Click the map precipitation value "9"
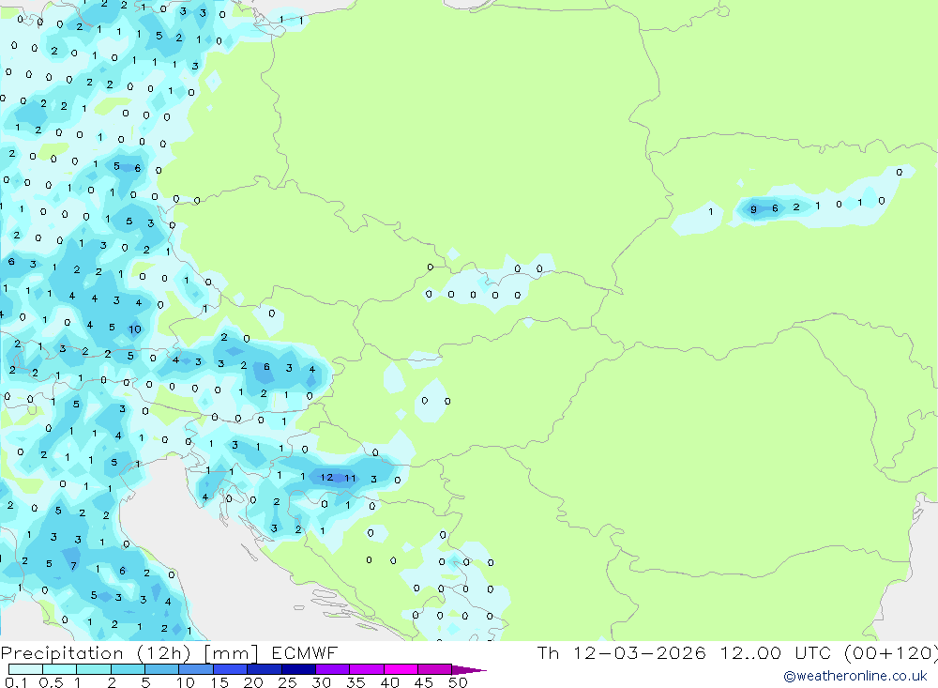The height and width of the screenshot is (688, 938). 754,209
